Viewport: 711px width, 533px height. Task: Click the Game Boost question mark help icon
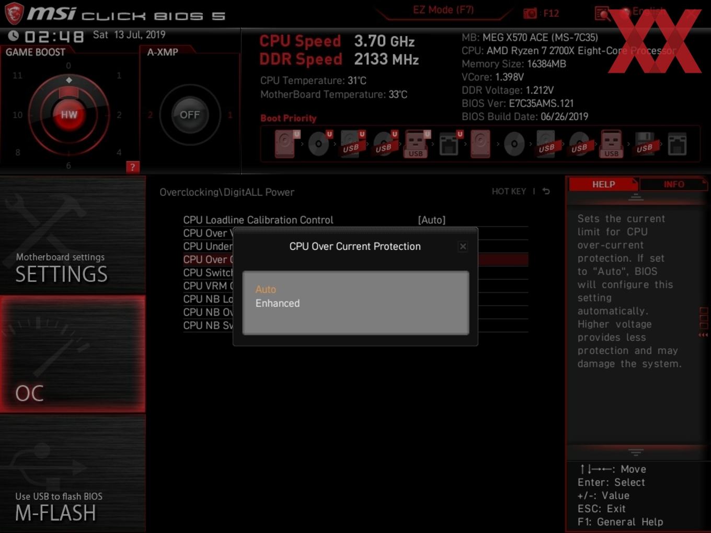coord(133,167)
